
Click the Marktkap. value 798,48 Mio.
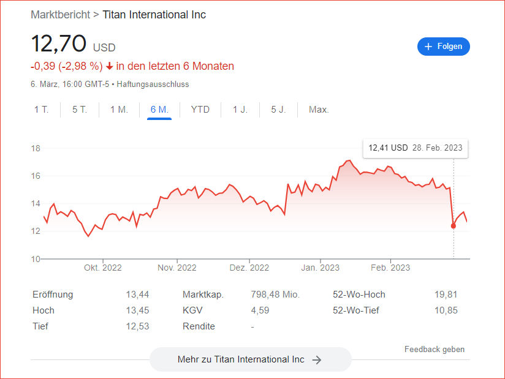click(275, 295)
